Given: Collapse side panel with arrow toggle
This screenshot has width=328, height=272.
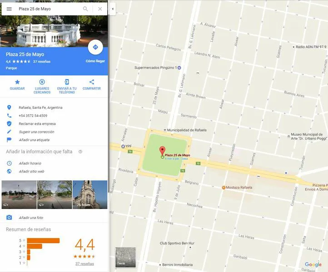Looking at the screenshot, I should [x=113, y=9].
